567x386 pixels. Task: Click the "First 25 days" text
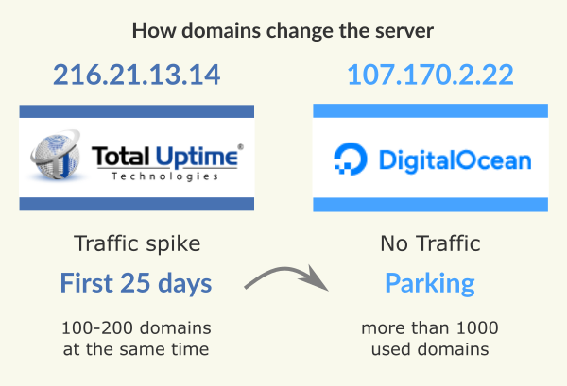[136, 283]
